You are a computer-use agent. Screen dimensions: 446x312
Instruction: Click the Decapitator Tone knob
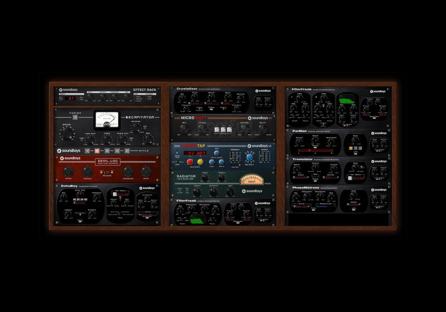[x=106, y=139]
